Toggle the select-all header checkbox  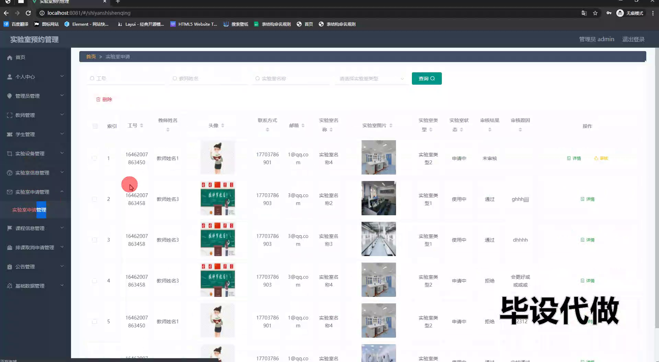point(95,126)
